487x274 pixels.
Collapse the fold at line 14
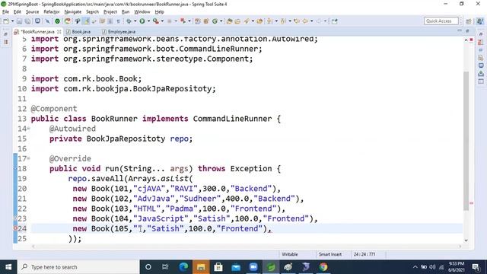[x=28, y=129]
